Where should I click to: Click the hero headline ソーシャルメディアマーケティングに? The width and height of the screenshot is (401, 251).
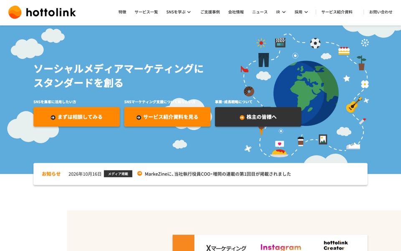point(118,69)
